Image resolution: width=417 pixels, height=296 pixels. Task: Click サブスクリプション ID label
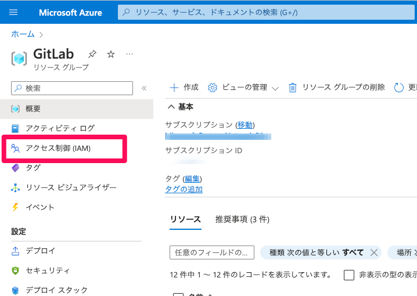204,150
